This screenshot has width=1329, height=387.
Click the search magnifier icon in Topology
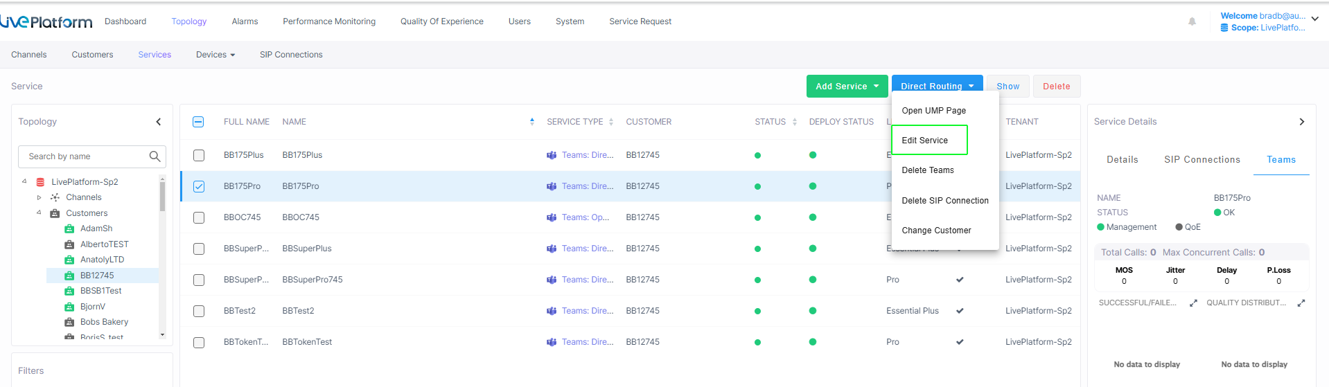pyautogui.click(x=155, y=156)
